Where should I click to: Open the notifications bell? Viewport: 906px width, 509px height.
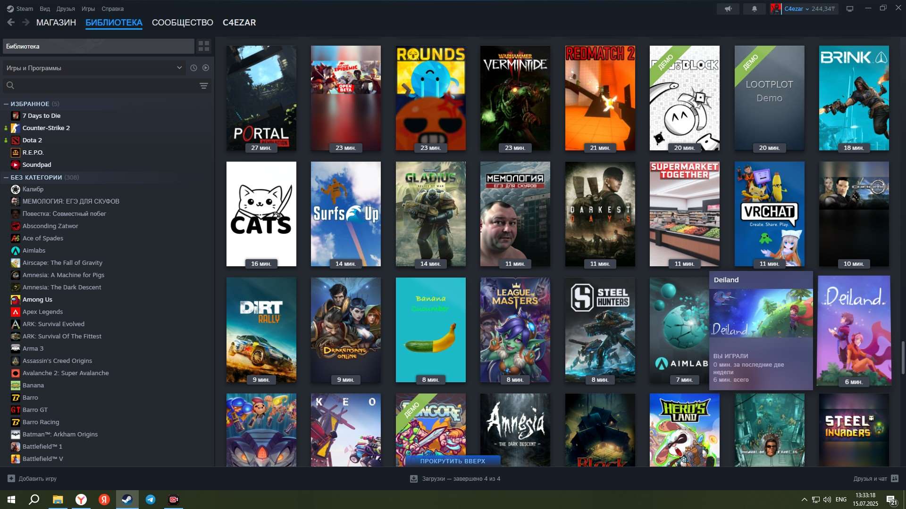point(754,8)
